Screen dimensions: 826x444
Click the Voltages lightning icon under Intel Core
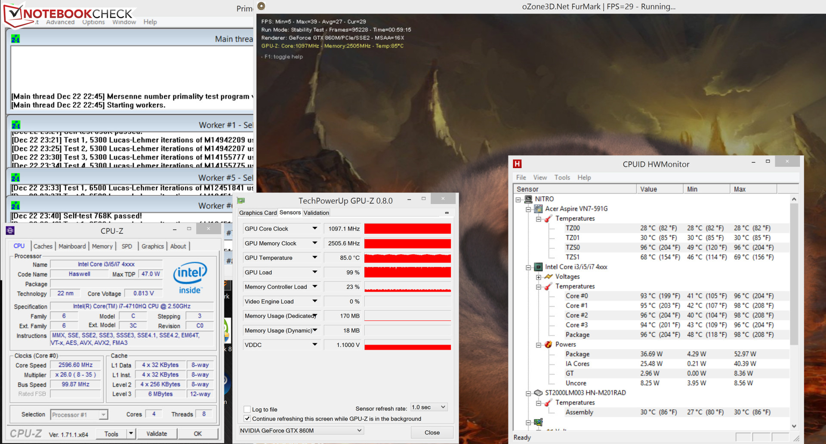point(549,277)
